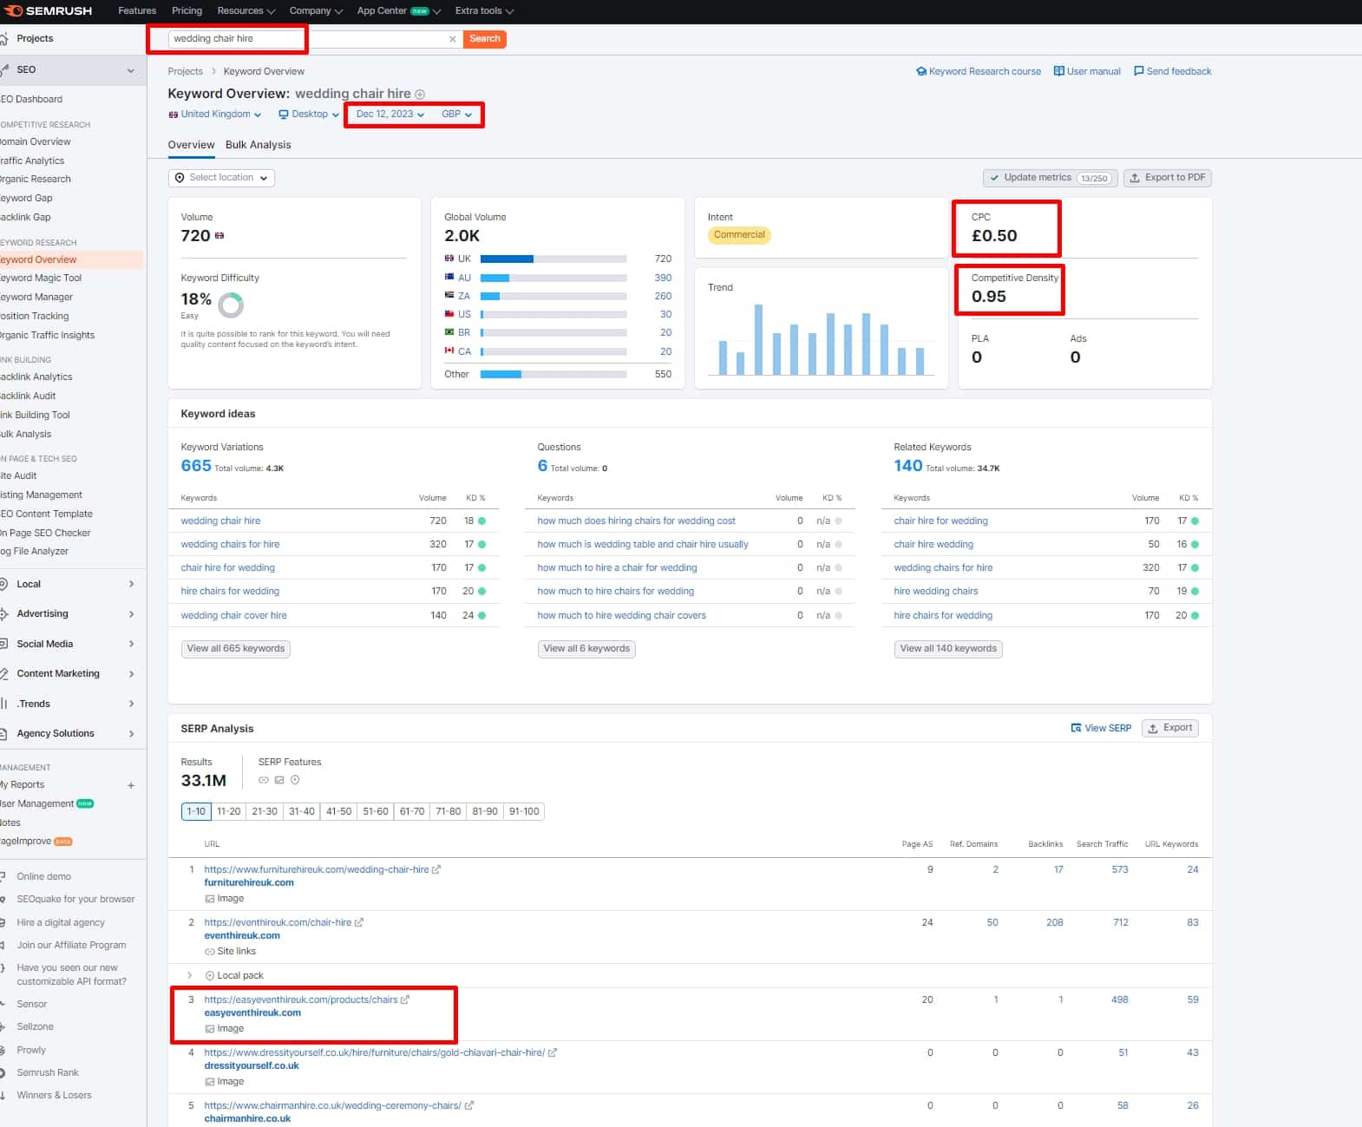Click Export to PDF button

point(1168,178)
